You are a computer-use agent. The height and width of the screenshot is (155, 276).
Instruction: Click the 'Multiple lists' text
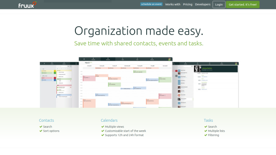[216, 131]
